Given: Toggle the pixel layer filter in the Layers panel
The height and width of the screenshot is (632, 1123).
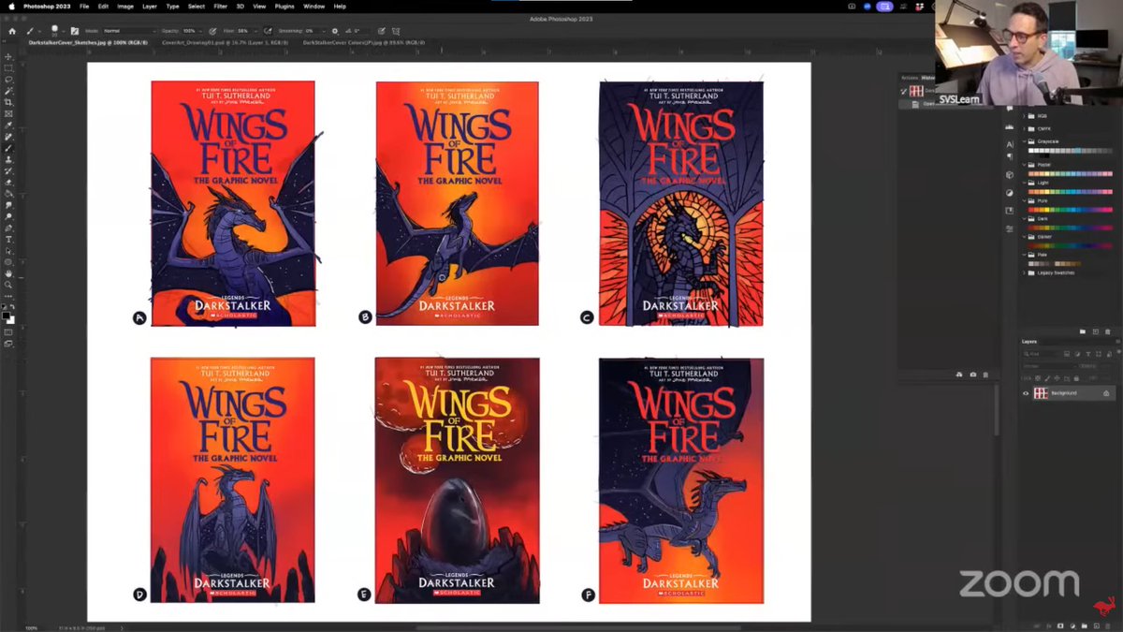Looking at the screenshot, I should pyautogui.click(x=1067, y=354).
